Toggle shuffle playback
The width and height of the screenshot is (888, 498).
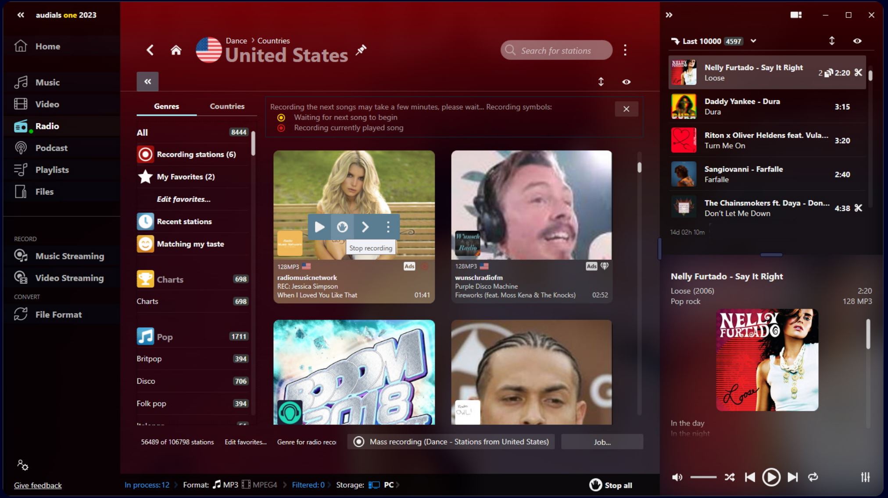point(730,477)
